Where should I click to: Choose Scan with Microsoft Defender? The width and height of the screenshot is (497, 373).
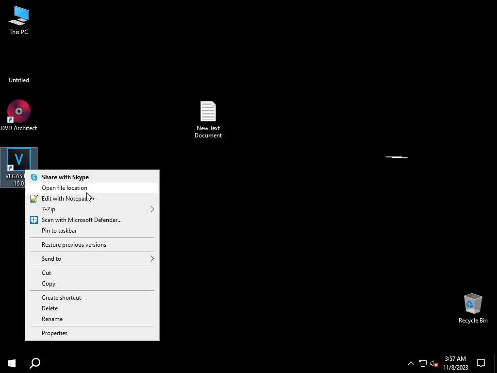[92, 220]
